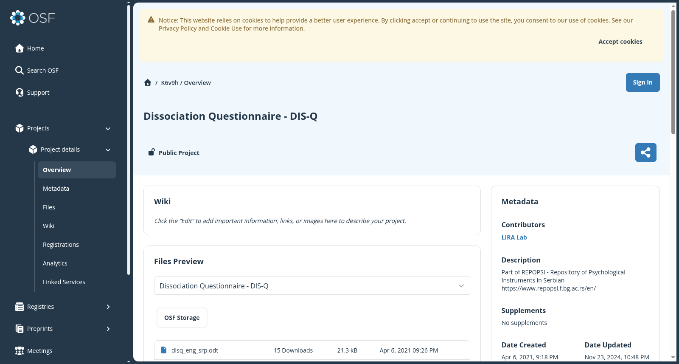679x364 pixels.
Task: Click the OSF logo
Action: 33,18
